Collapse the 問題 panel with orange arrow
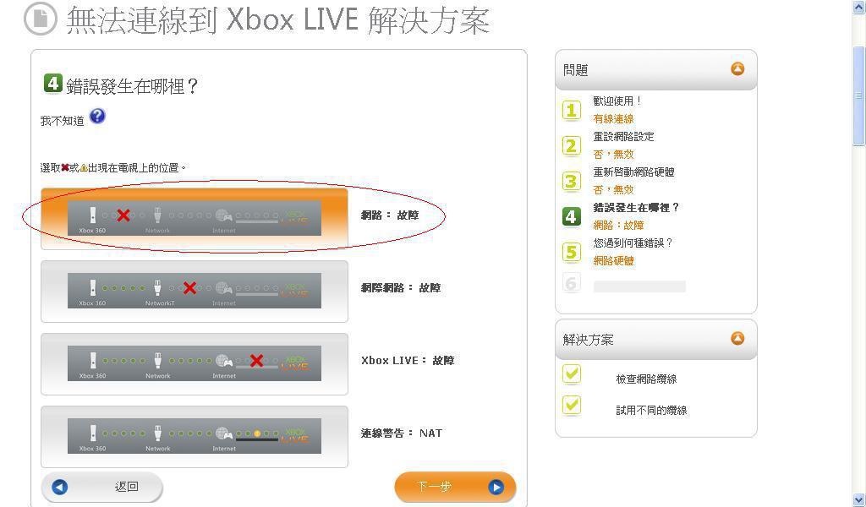The image size is (866, 507). pyautogui.click(x=737, y=69)
